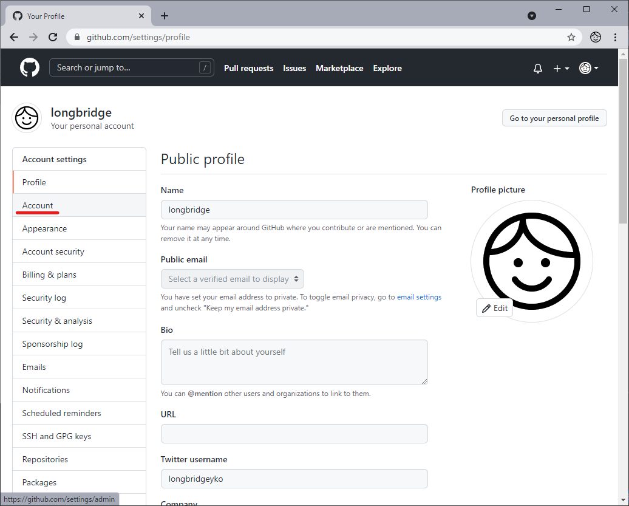Focus the URL field
Screen dimensions: 629x506
point(294,434)
